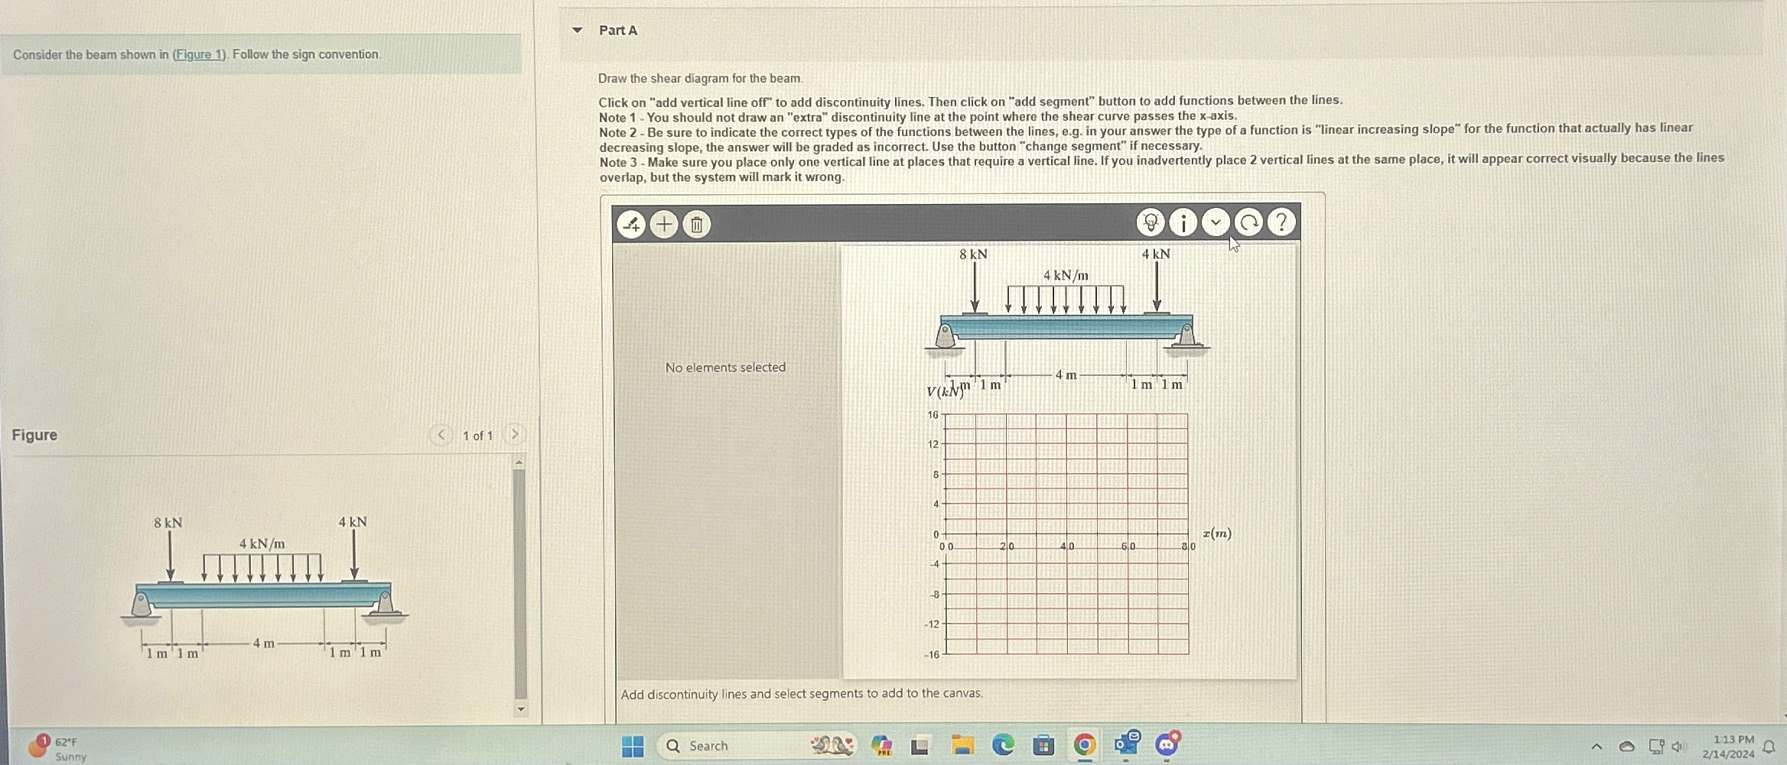This screenshot has width=1787, height=765.
Task: Select the trash delete icon
Action: pyautogui.click(x=696, y=225)
